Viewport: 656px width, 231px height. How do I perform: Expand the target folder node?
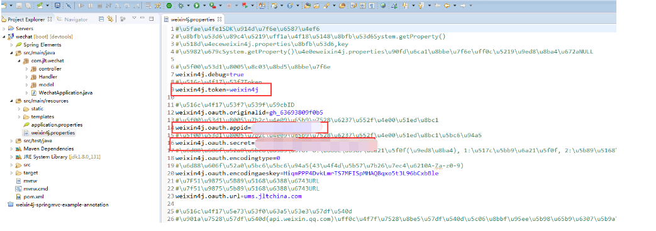coord(11,172)
